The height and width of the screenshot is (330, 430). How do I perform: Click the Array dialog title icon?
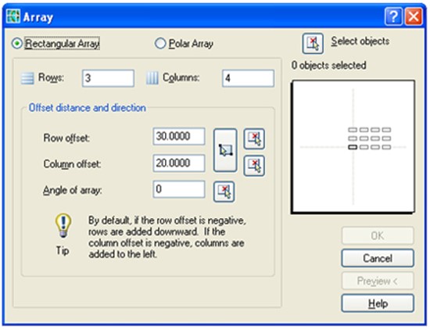coord(13,16)
